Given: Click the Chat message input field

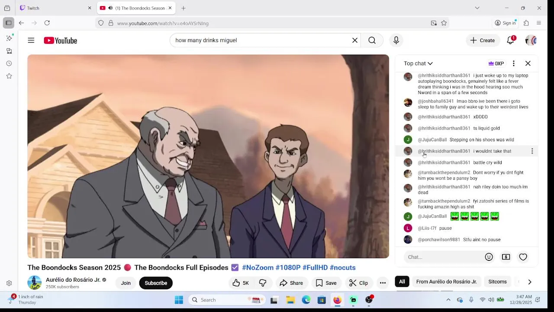Looking at the screenshot, I should pyautogui.click(x=443, y=257).
